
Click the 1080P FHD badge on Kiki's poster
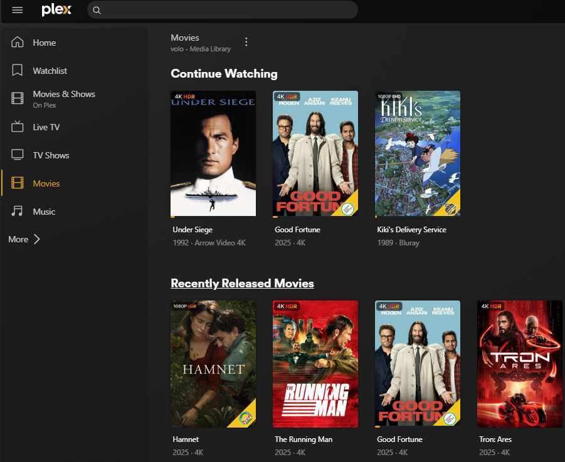tap(389, 96)
